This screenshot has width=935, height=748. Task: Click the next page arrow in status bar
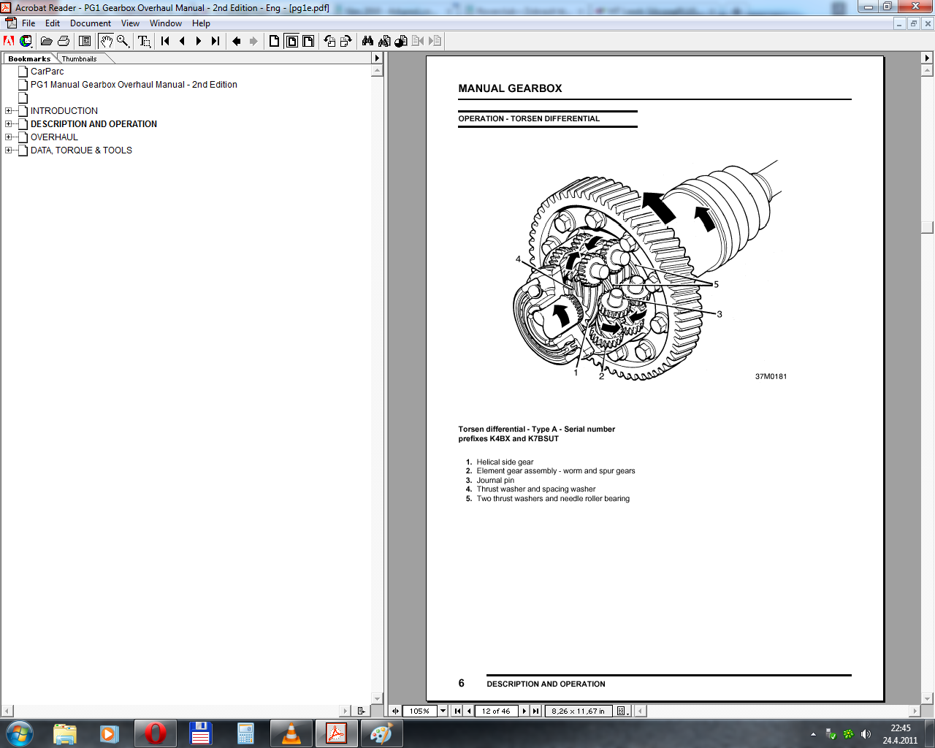point(524,711)
